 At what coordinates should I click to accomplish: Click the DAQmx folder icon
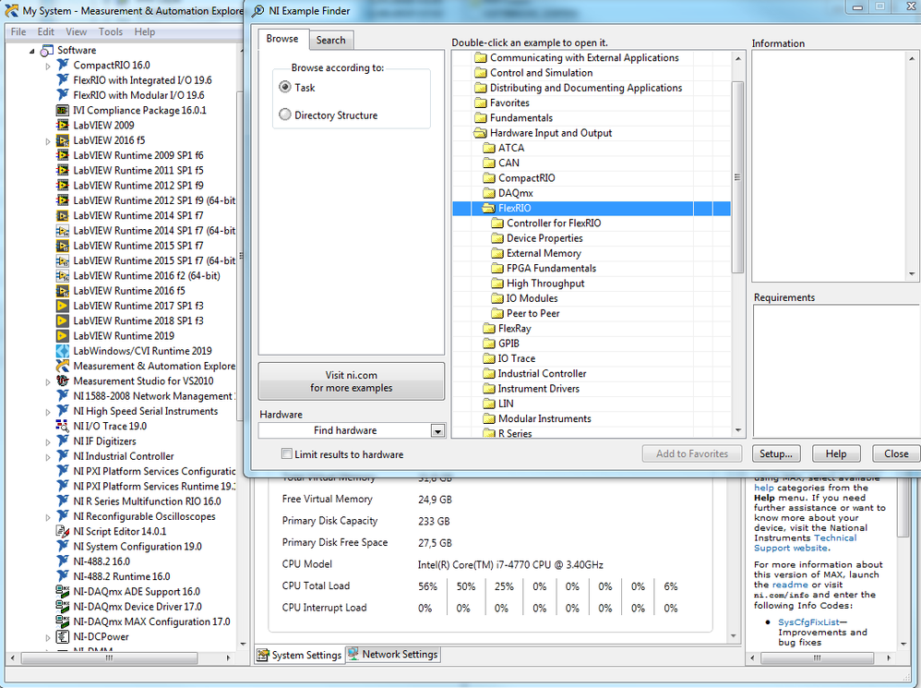click(489, 193)
